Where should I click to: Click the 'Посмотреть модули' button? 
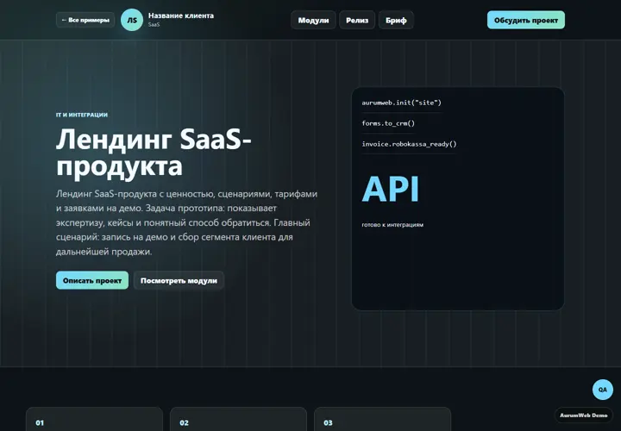tap(179, 280)
